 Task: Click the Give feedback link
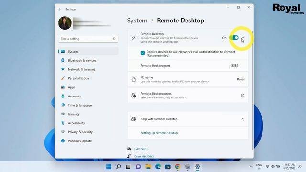pos(144,156)
